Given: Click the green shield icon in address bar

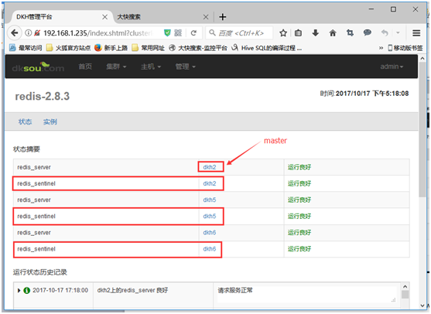Looking at the screenshot, I should click(167, 33).
